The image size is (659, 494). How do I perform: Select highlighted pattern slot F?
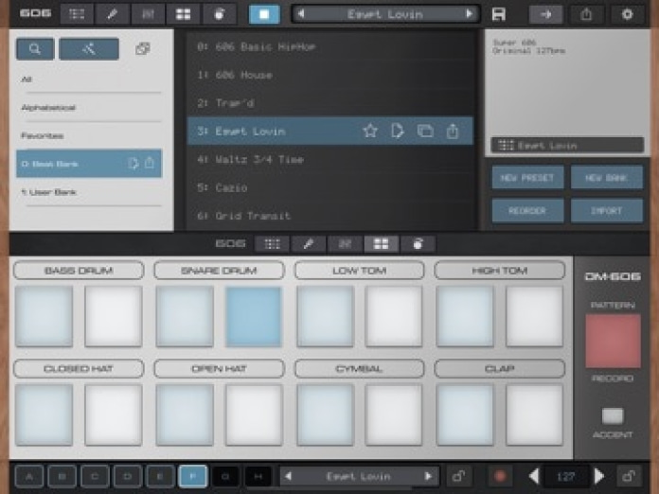coord(192,476)
